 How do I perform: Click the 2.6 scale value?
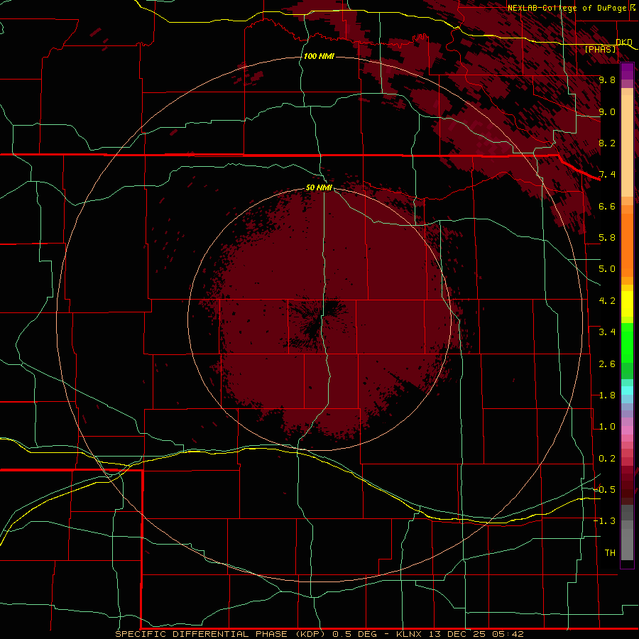coord(607,364)
